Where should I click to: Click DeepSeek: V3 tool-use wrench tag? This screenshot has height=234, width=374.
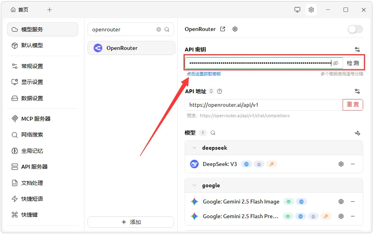click(x=272, y=164)
